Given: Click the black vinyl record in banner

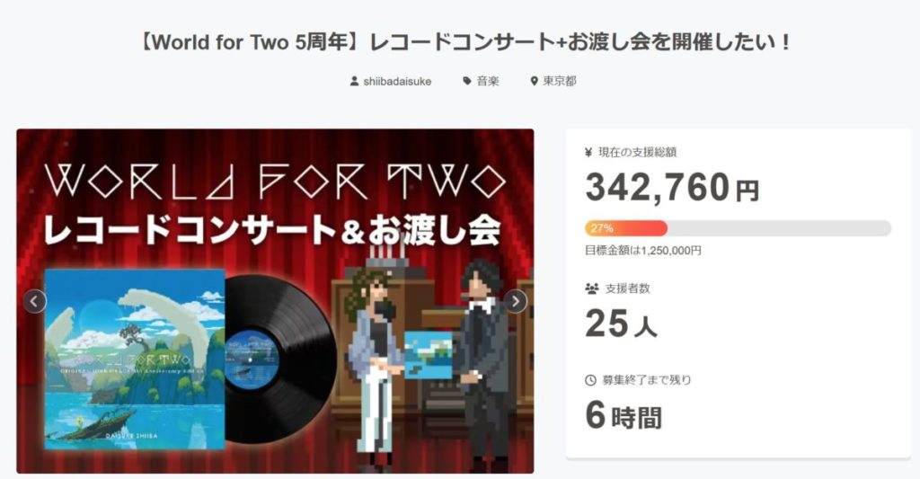Looking at the screenshot, I should pos(280,359).
